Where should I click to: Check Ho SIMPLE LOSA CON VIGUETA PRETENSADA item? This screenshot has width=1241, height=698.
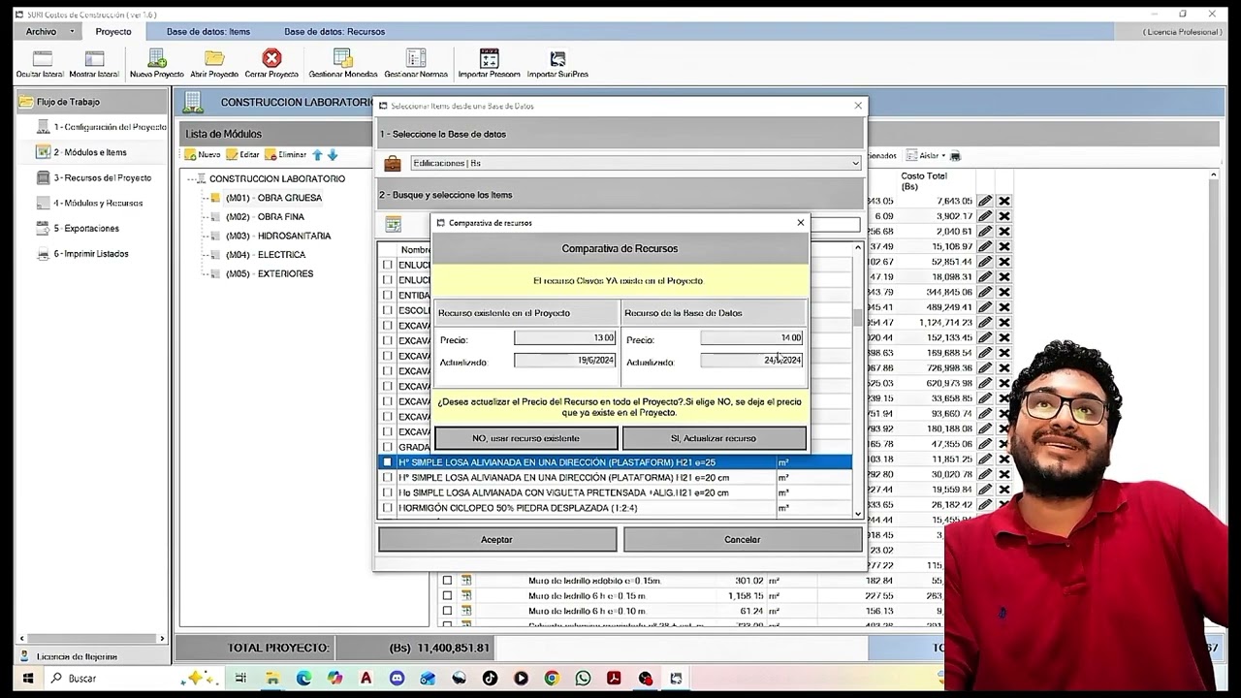pyautogui.click(x=388, y=492)
